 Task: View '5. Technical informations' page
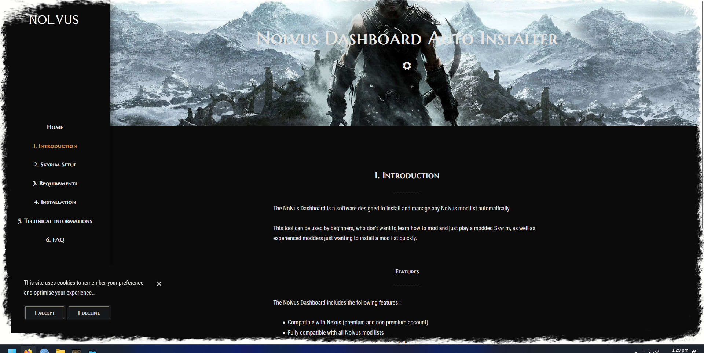point(55,221)
